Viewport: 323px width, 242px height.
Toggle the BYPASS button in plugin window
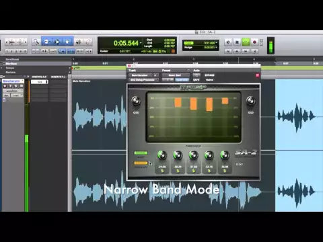[209, 75]
